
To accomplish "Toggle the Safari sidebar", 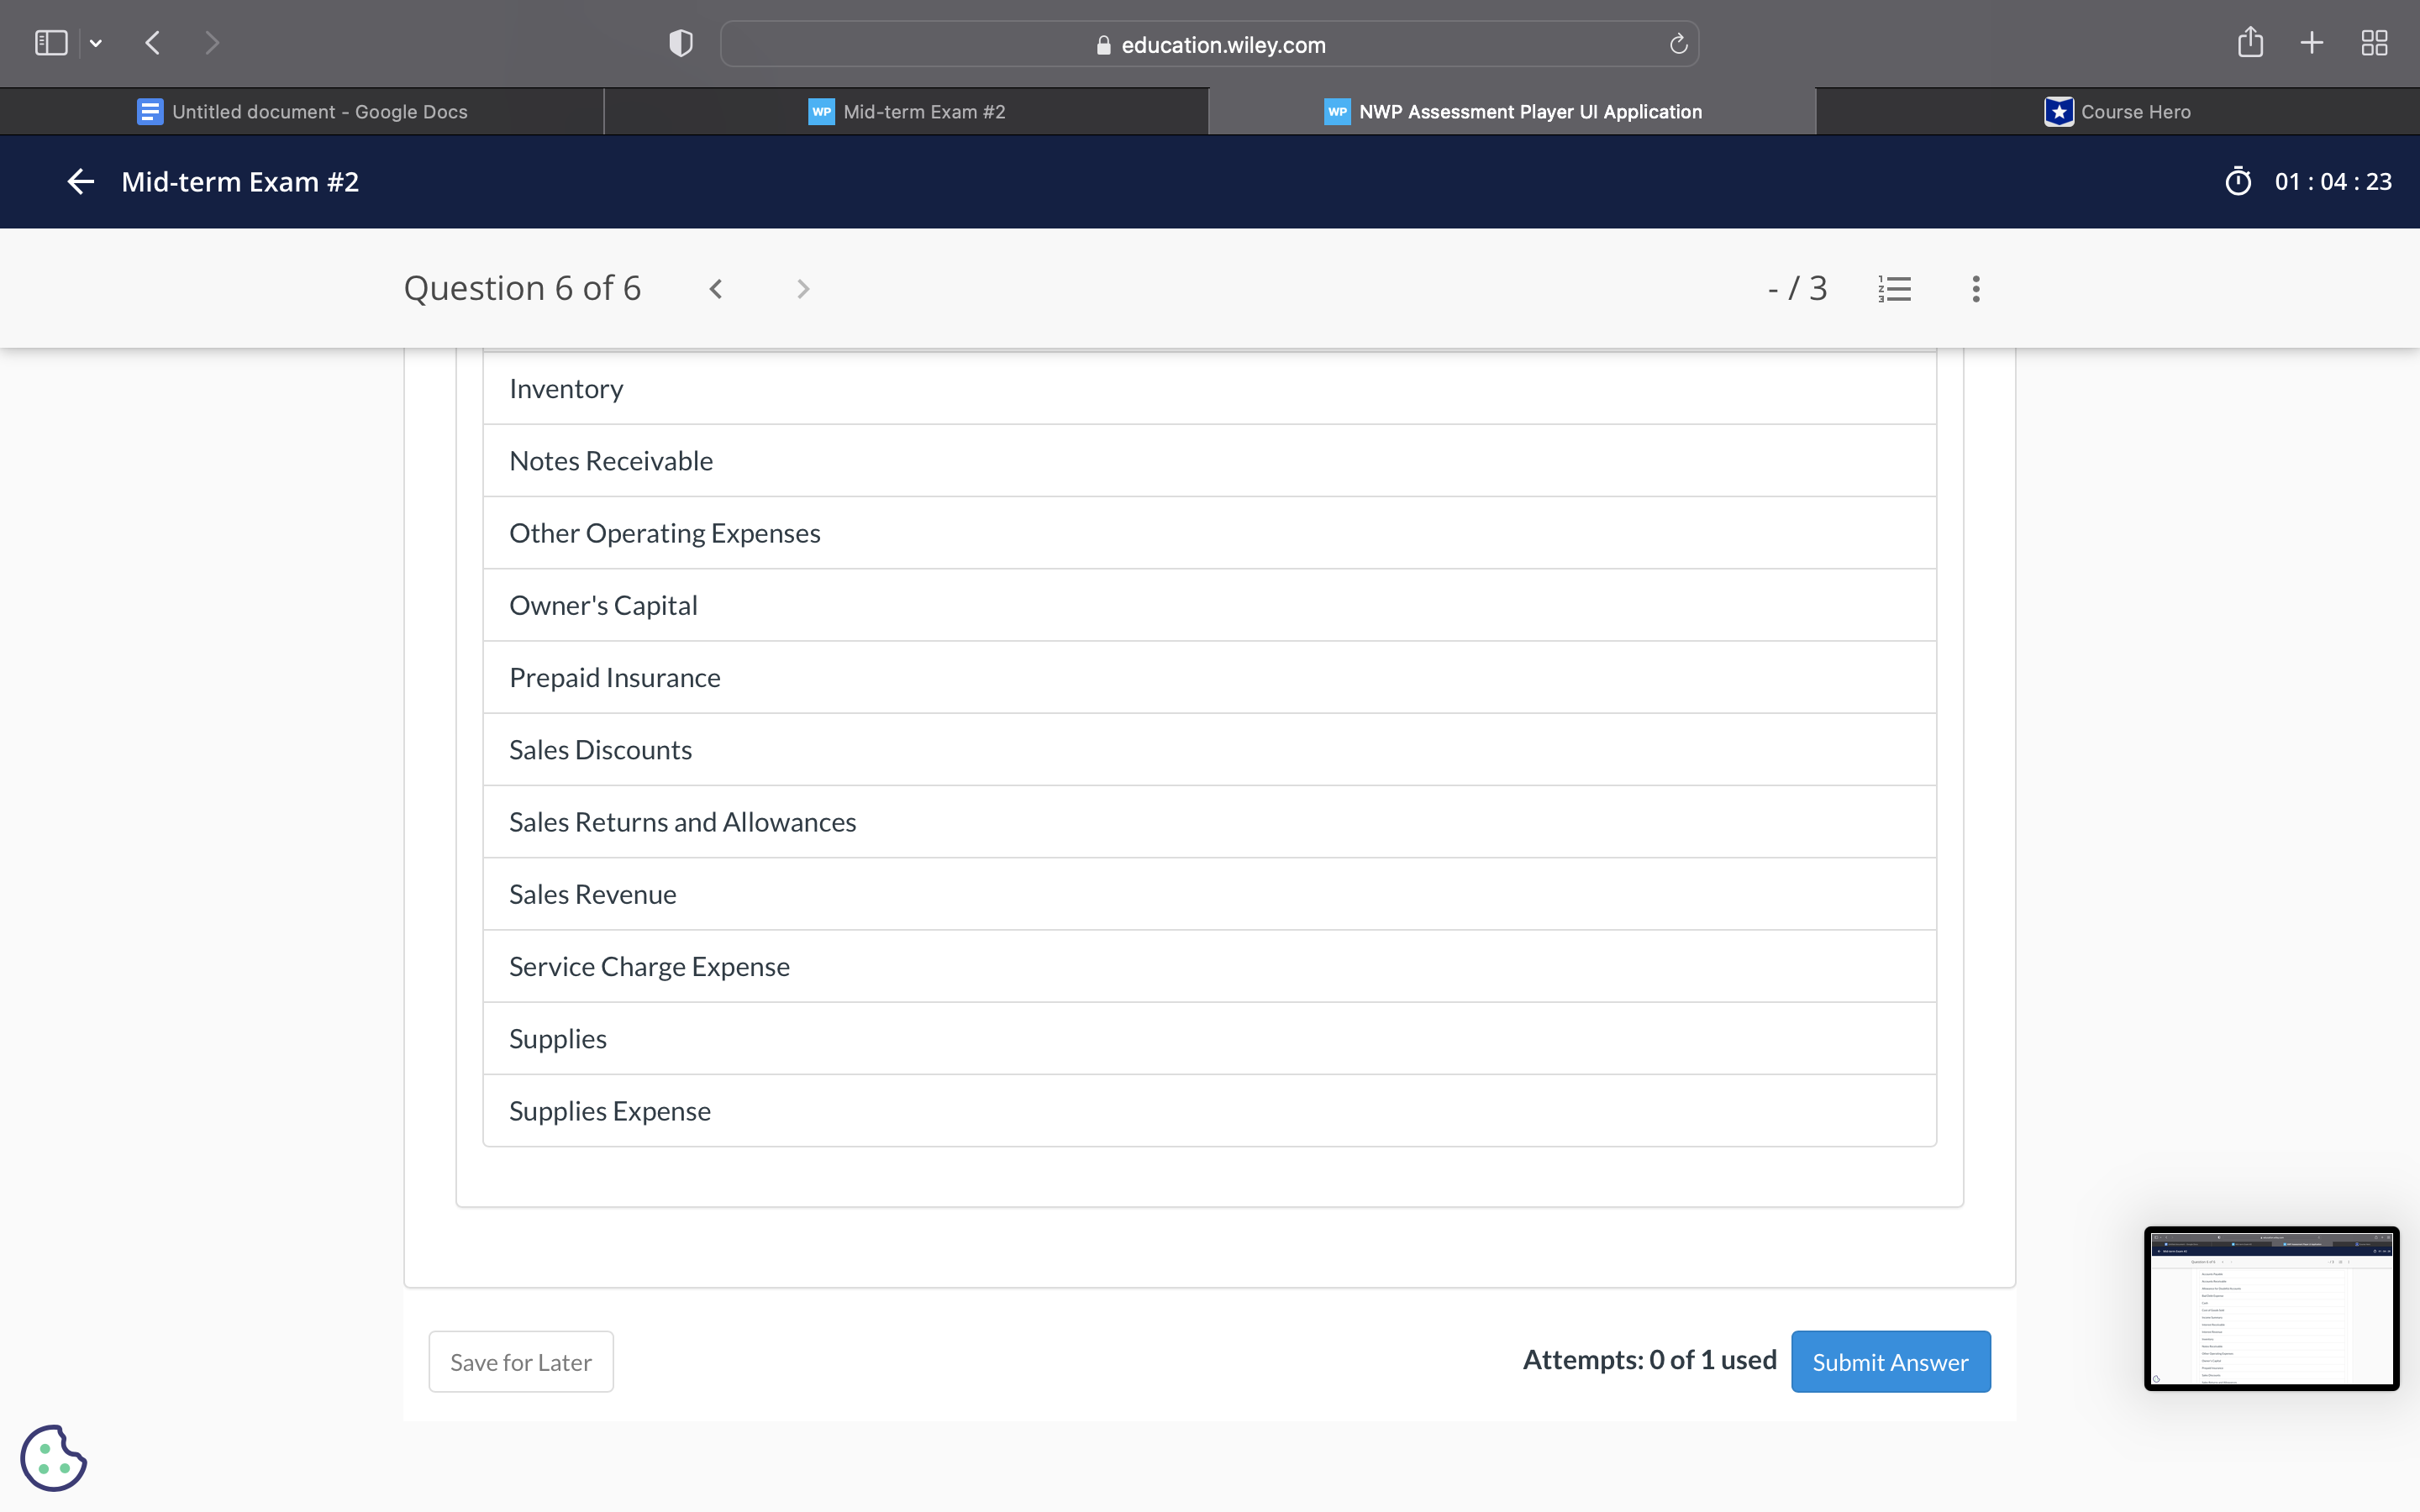I will tap(51, 43).
